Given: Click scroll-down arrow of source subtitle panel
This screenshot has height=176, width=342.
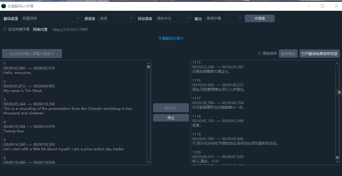Looking at the screenshot, I should [x=149, y=162].
